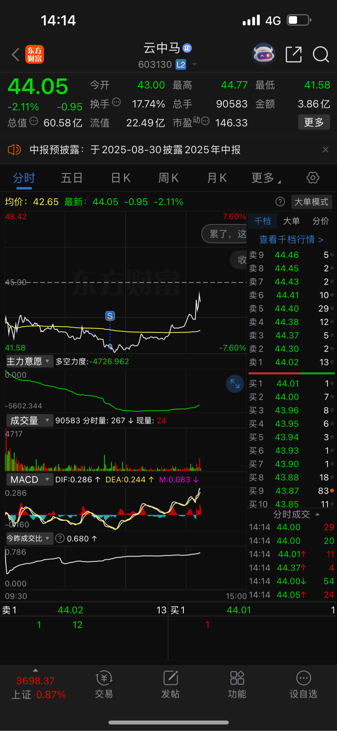Image resolution: width=337 pixels, height=731 pixels.
Task: Tap the share icon
Action: tap(294, 55)
